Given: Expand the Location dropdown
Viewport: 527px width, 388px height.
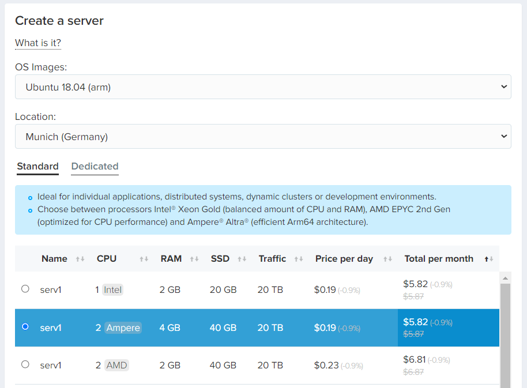Looking at the screenshot, I should coord(263,137).
